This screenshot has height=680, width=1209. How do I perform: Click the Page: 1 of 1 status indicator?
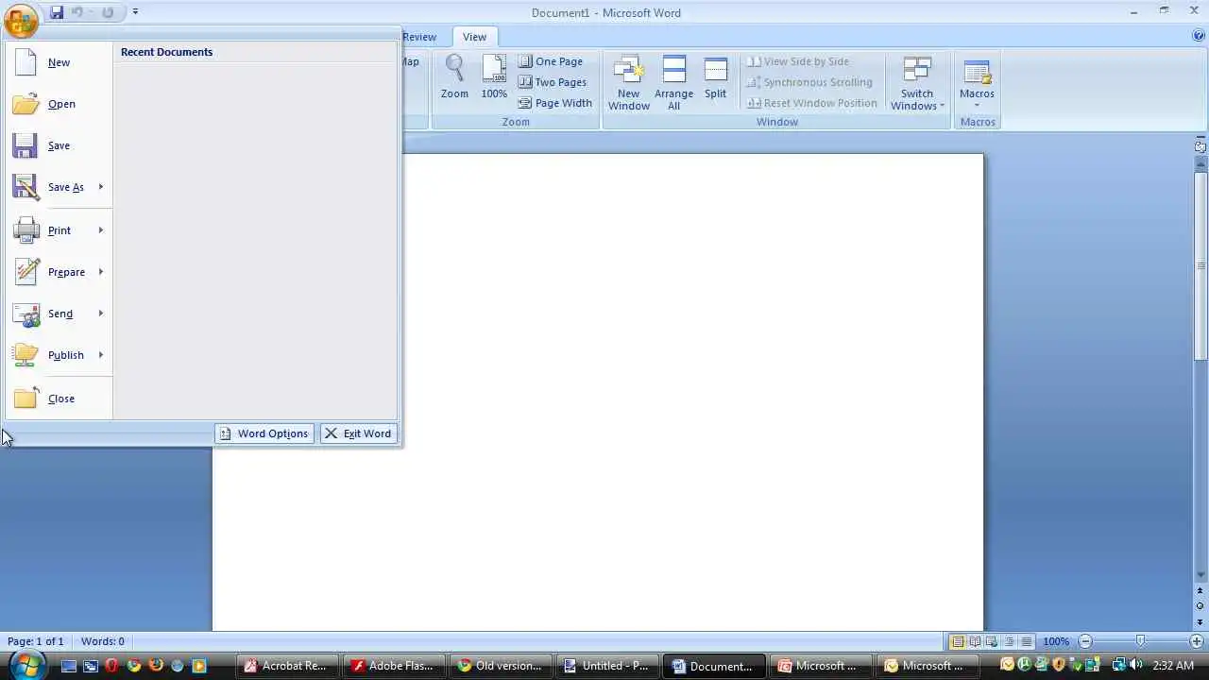pos(36,641)
